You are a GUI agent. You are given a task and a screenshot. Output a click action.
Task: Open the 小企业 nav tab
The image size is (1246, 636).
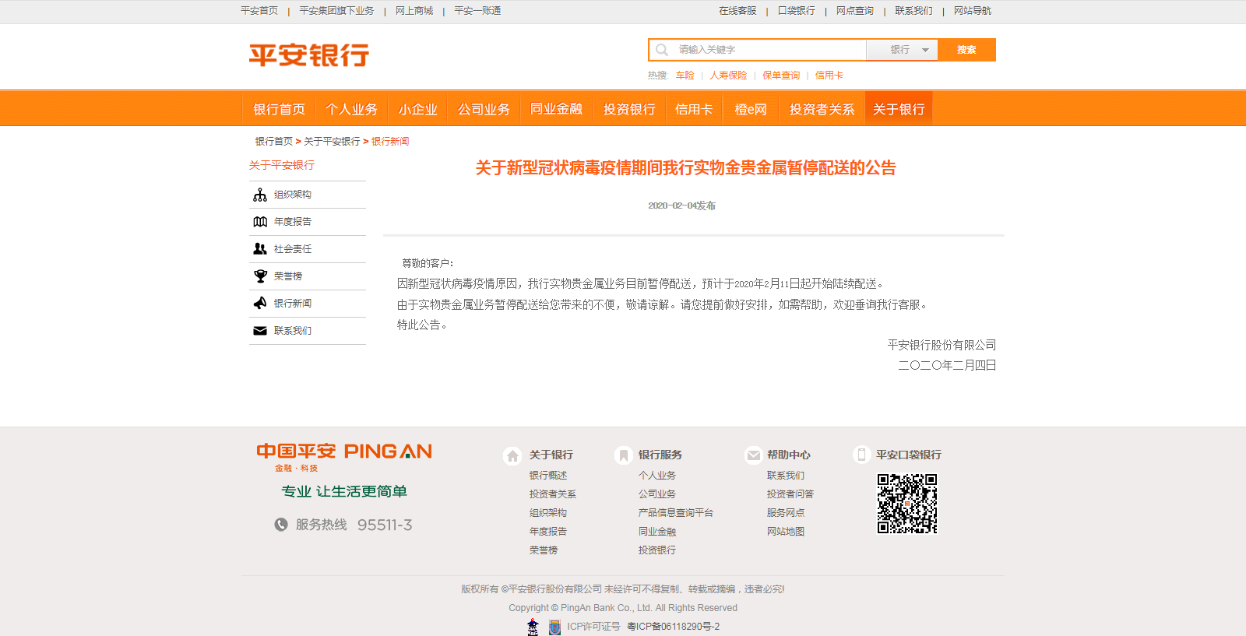(417, 109)
